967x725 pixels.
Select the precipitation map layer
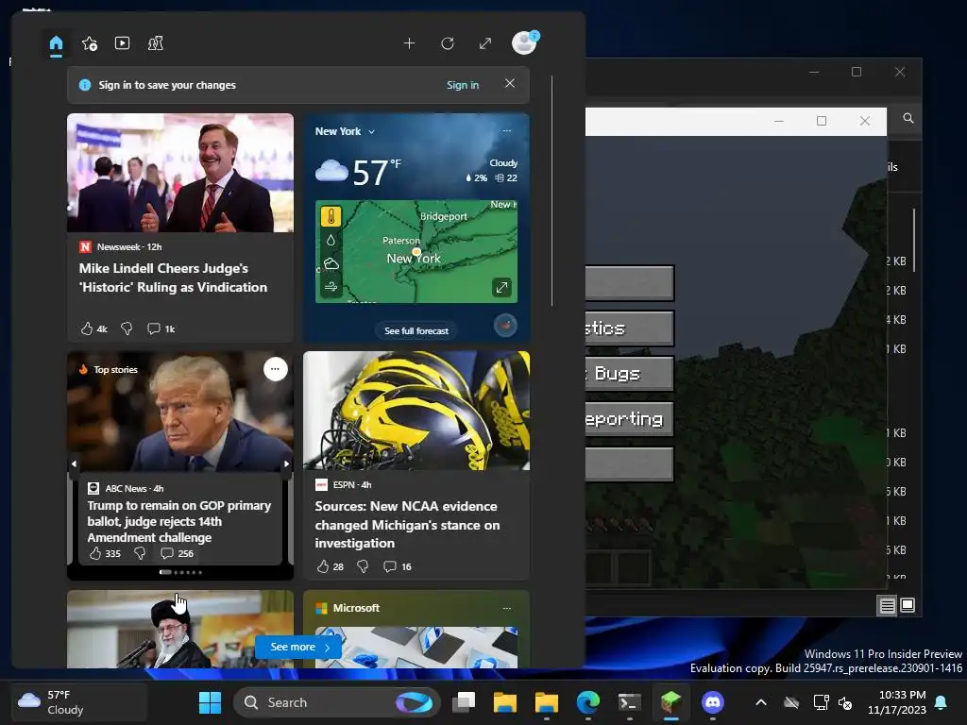pos(331,241)
